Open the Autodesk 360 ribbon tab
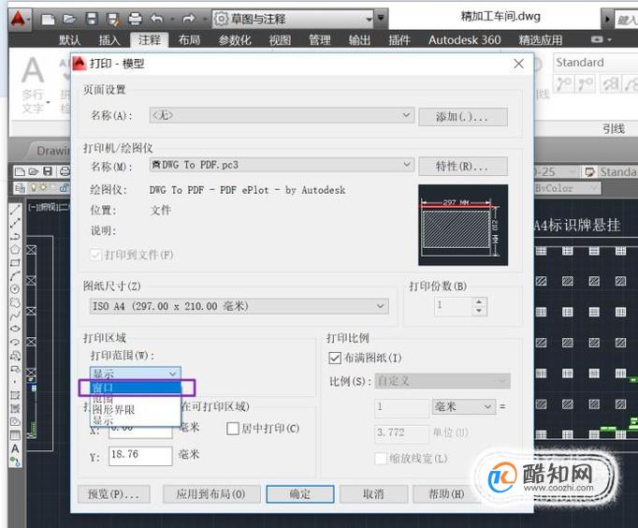The image size is (638, 528). coord(464,40)
